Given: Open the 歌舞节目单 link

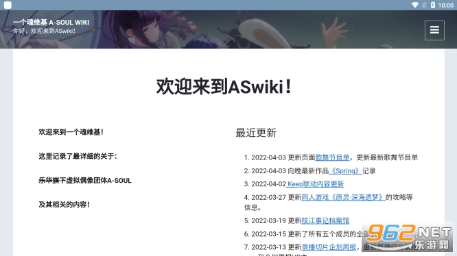Looking at the screenshot, I should (332, 157).
